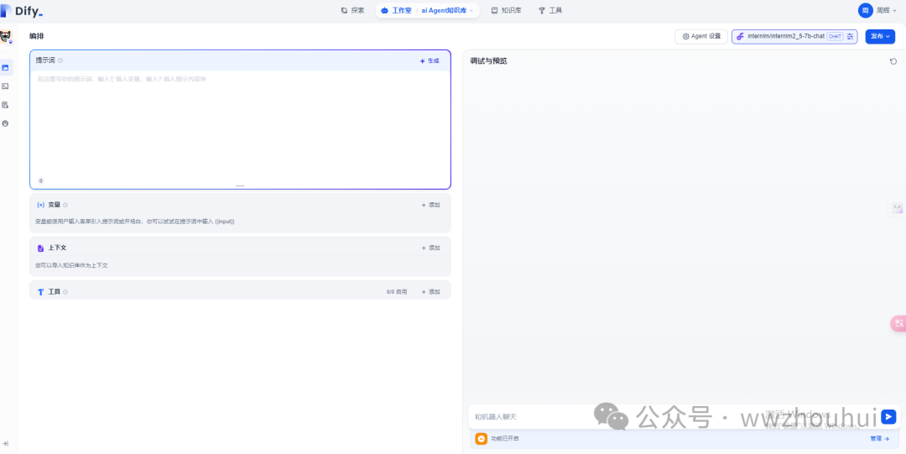The width and height of the screenshot is (906, 454).
Task: Add a new variable in 变量 section
Action: [x=430, y=205]
